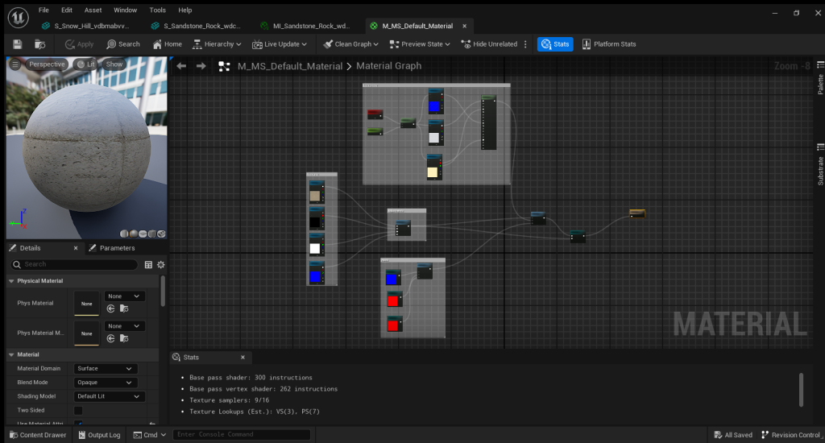Open the Tools menu
Screen dimensions: 825x443
click(157, 10)
